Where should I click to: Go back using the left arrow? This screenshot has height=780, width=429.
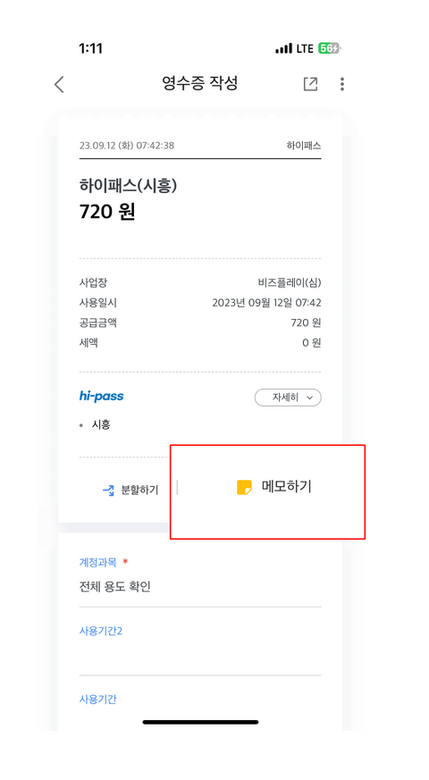point(59,84)
